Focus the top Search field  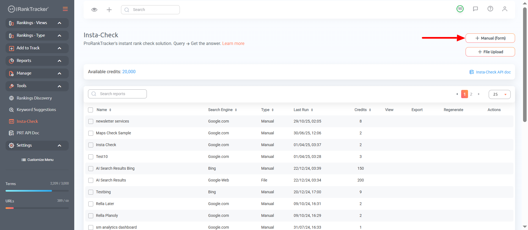(x=150, y=10)
